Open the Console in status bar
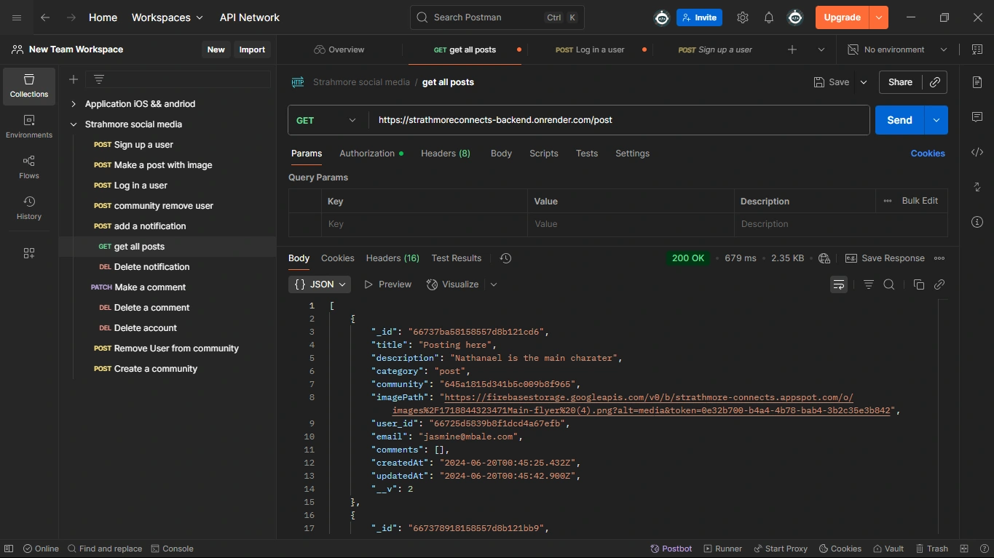The image size is (994, 558). 172,549
